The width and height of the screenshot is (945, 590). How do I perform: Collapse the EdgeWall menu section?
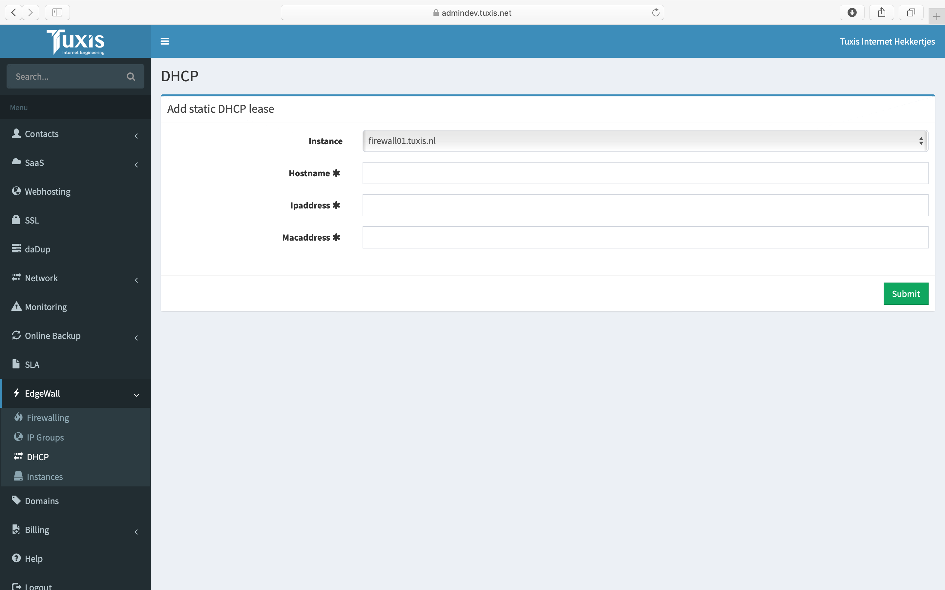pyautogui.click(x=136, y=393)
